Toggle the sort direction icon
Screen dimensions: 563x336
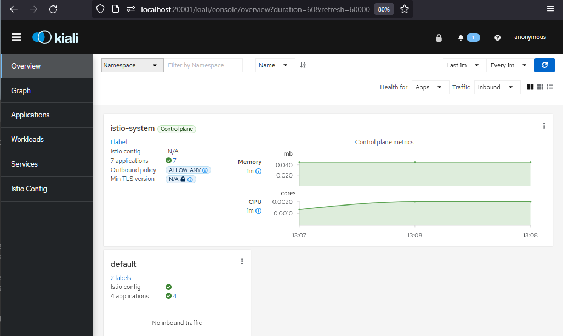coord(303,65)
